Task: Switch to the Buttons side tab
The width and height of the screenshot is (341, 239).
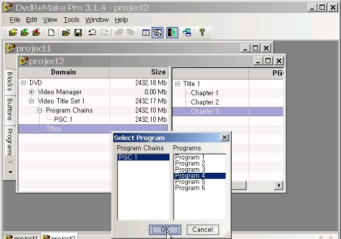Action: pyautogui.click(x=10, y=110)
